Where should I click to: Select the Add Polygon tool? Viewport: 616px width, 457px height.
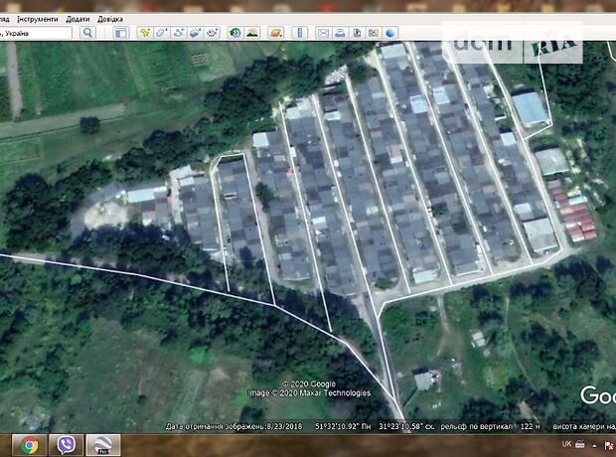[162, 33]
